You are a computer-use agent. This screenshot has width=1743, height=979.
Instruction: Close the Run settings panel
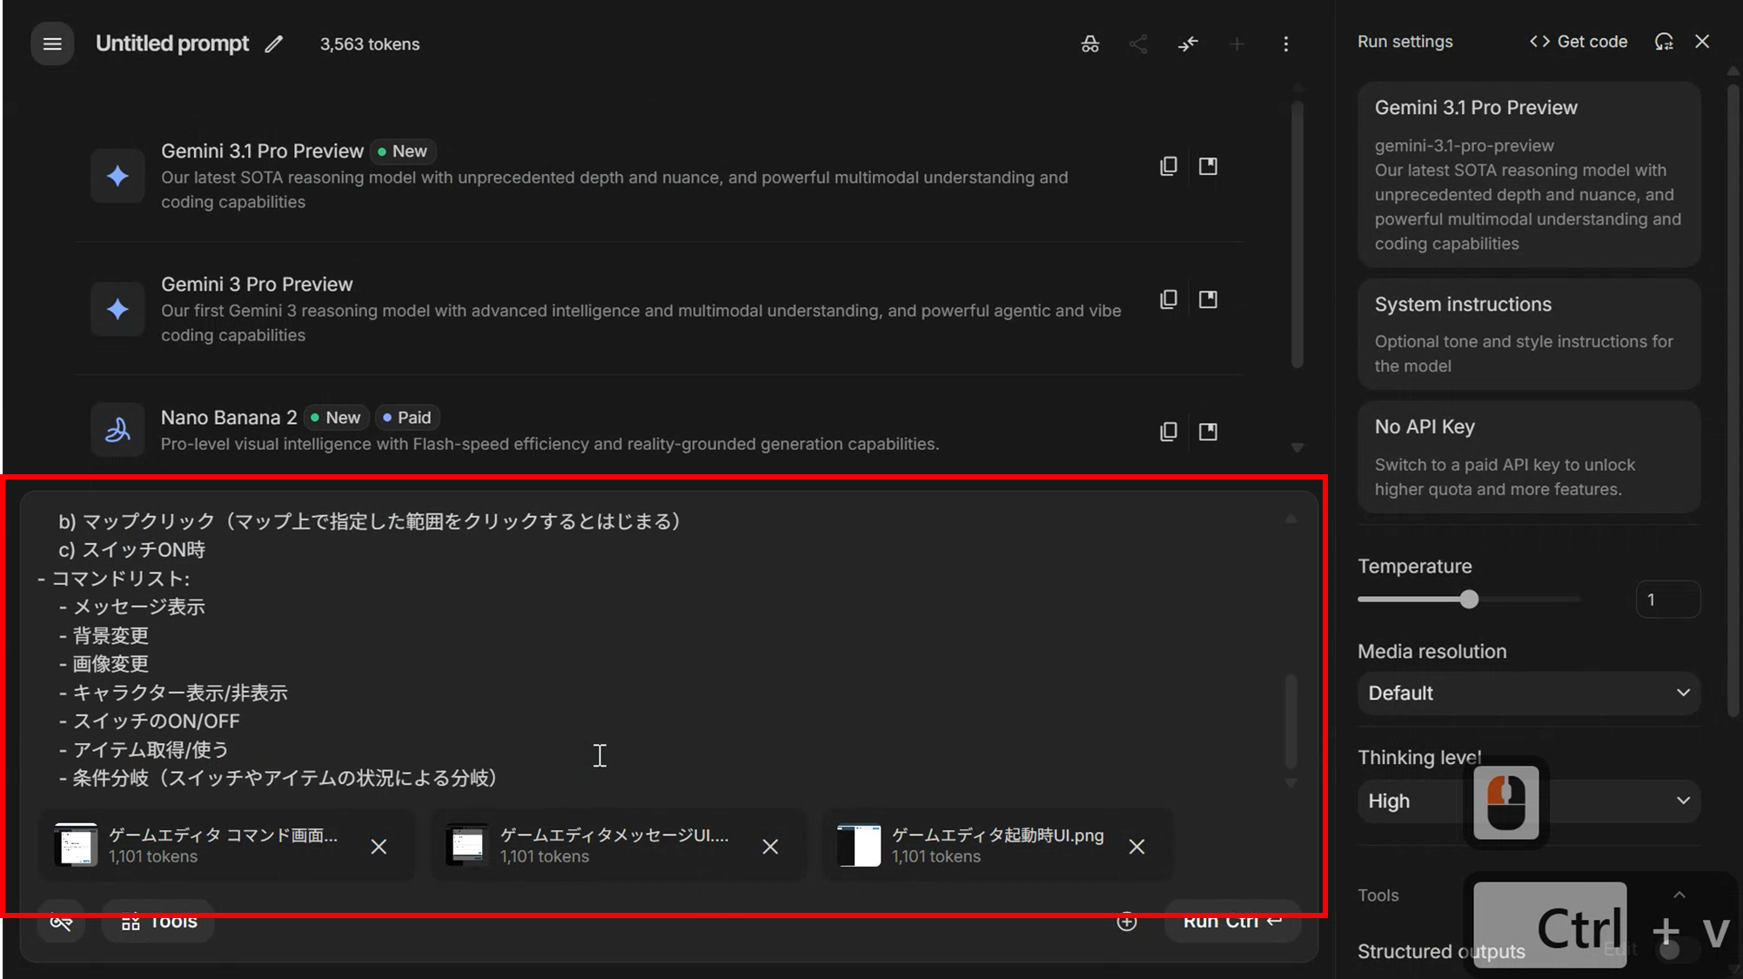pos(1703,42)
